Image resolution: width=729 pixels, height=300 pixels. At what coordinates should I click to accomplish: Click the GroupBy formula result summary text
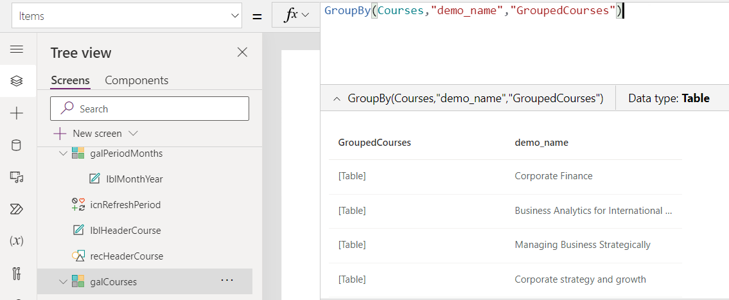[x=475, y=98]
